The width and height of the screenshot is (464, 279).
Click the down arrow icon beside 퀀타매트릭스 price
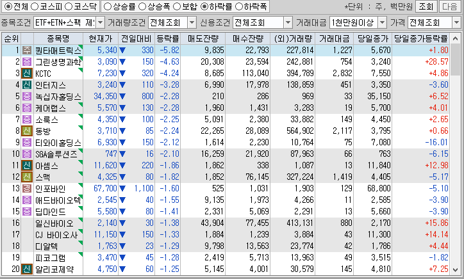coord(122,51)
